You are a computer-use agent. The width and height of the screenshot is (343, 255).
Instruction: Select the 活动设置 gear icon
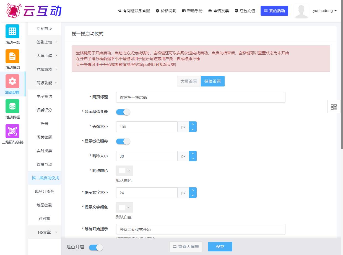[12, 81]
